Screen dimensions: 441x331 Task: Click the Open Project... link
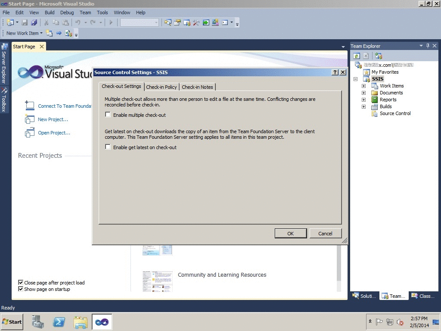coord(54,133)
